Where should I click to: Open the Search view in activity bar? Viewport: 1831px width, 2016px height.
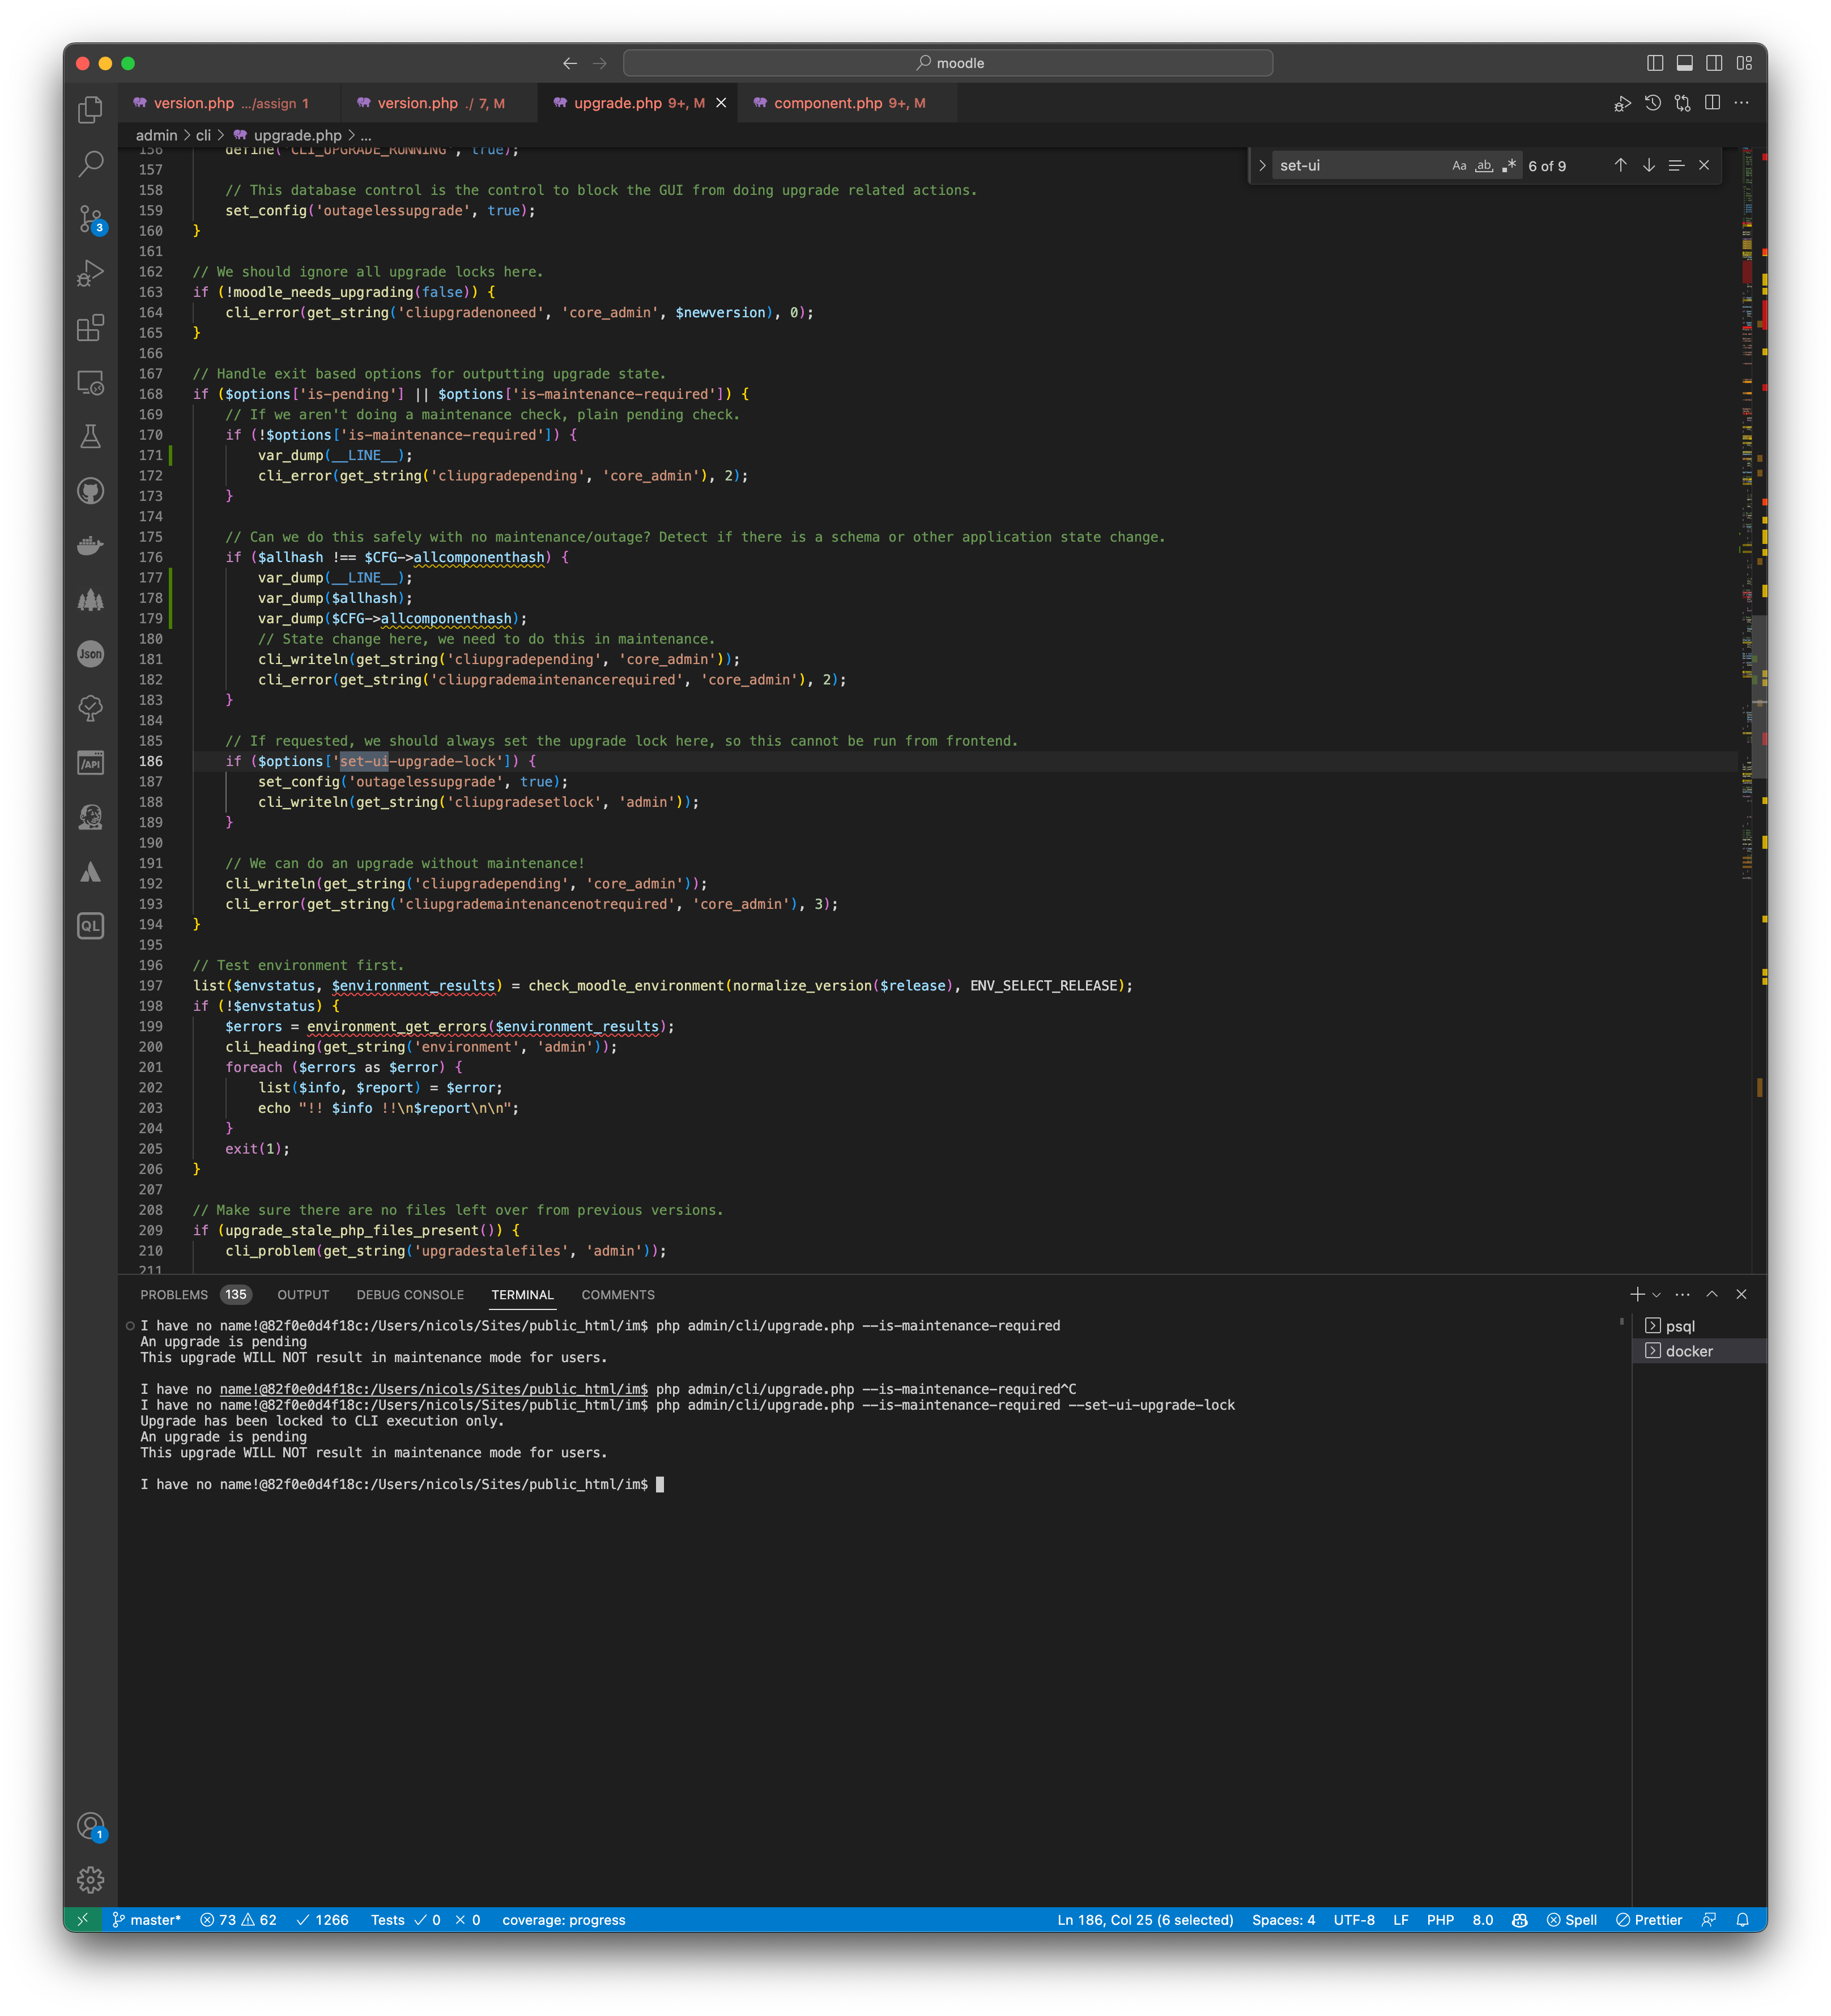[x=90, y=163]
